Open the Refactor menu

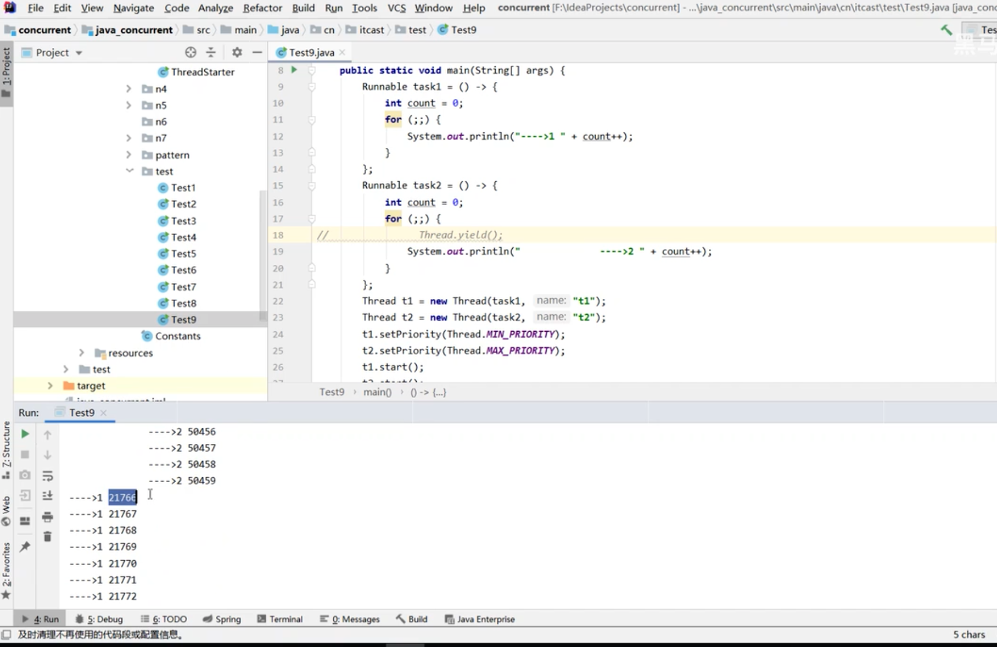tap(262, 8)
